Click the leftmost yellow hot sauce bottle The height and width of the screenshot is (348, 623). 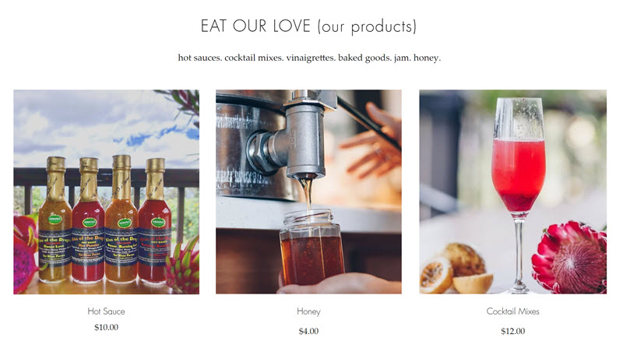(x=55, y=220)
